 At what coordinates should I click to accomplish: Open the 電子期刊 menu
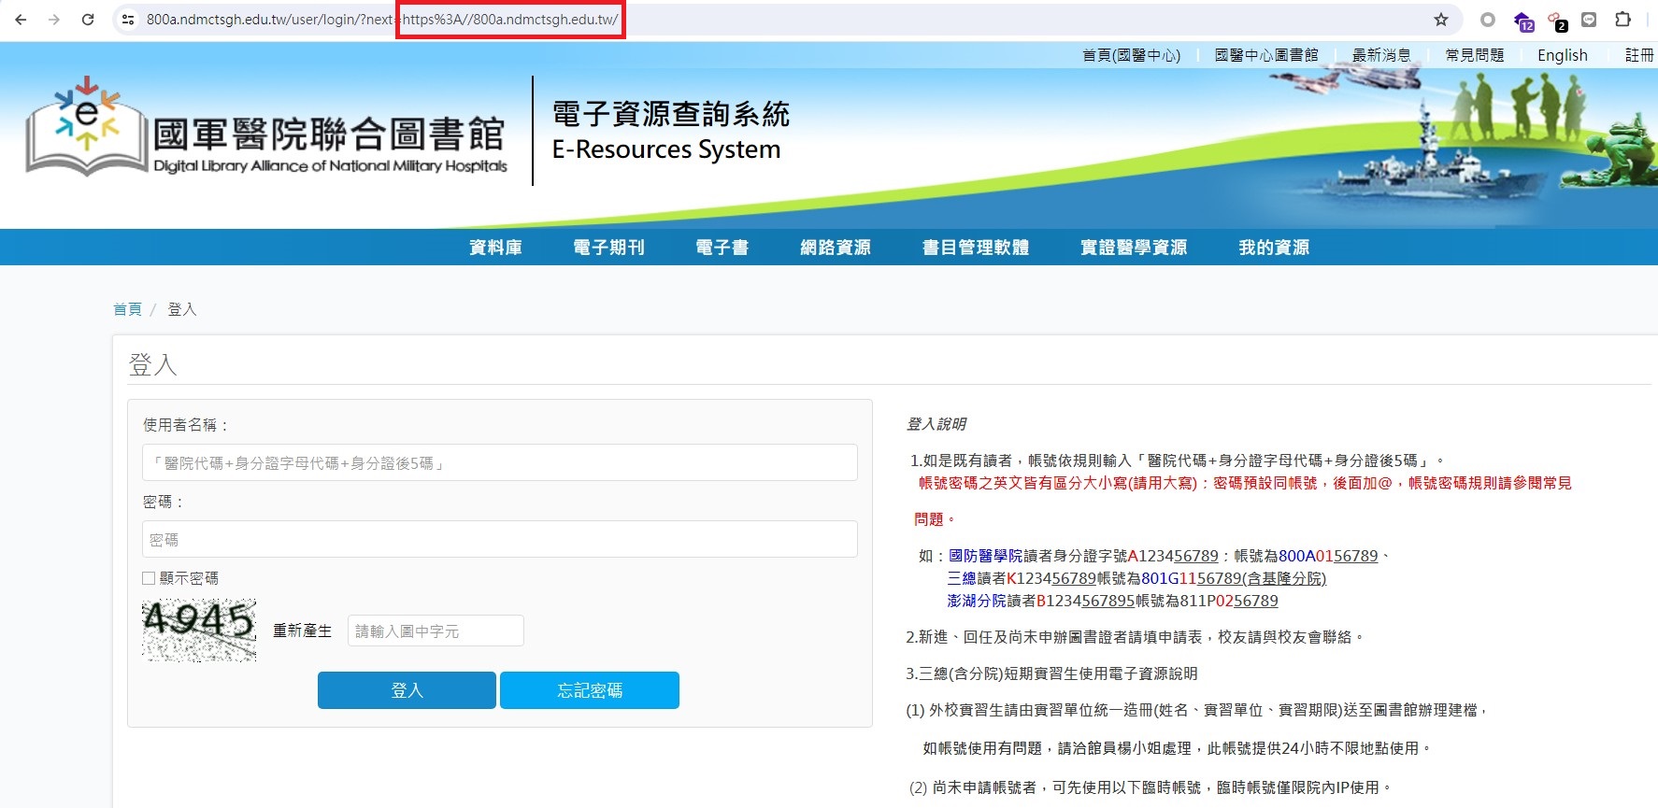click(x=608, y=248)
